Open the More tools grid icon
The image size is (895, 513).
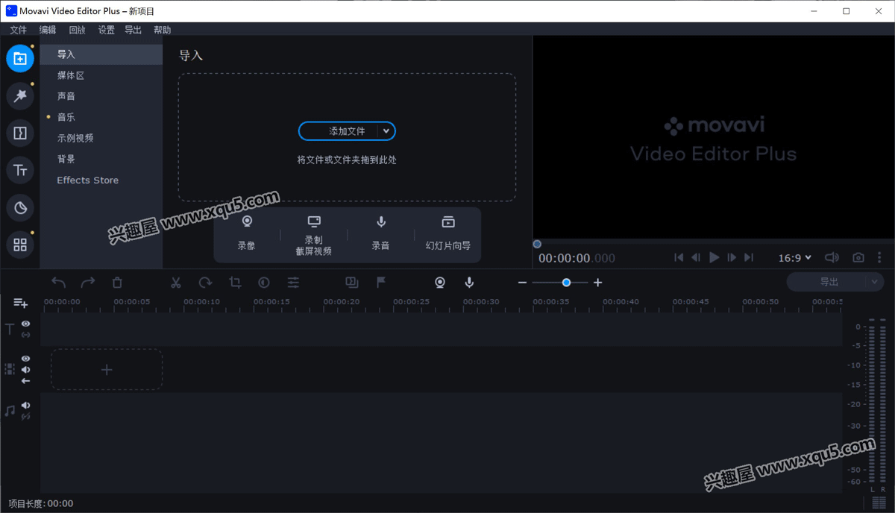pyautogui.click(x=20, y=245)
